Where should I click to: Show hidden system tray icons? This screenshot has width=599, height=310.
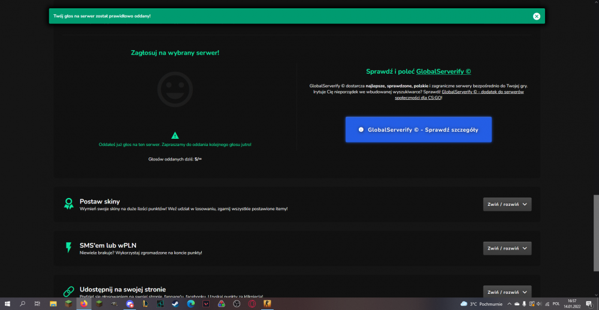click(x=509, y=304)
